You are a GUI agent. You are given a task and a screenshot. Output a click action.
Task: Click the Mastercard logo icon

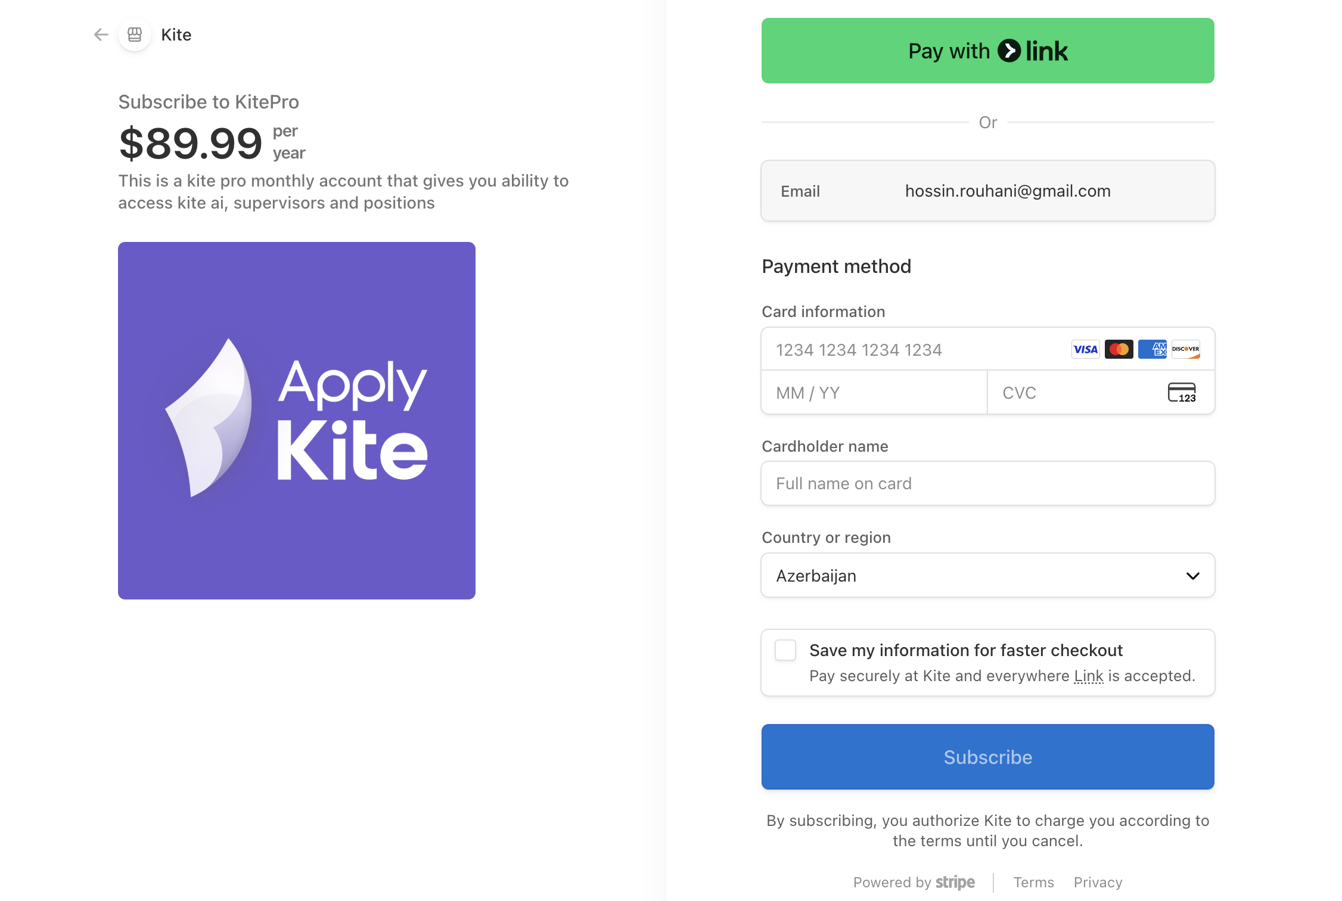(x=1119, y=349)
